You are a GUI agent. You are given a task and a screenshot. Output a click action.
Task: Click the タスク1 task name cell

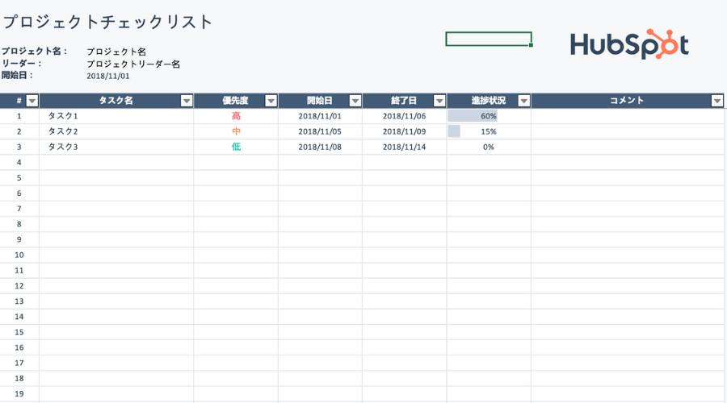click(x=63, y=116)
